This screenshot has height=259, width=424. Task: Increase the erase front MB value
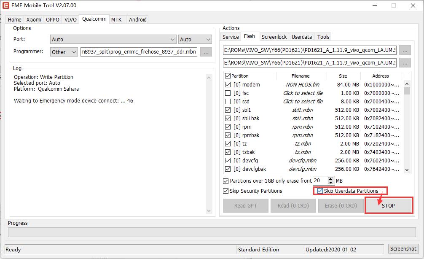[x=331, y=178]
